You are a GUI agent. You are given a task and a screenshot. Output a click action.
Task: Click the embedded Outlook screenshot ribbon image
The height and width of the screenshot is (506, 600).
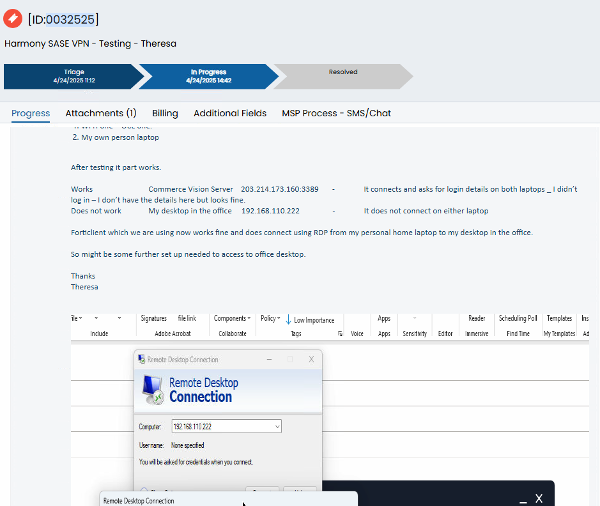point(330,326)
